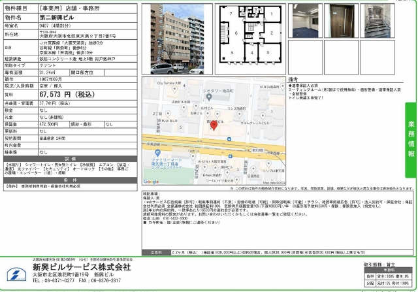View the interior room photo with blue carpet
The width and height of the screenshot is (418, 292).
coord(304,20)
